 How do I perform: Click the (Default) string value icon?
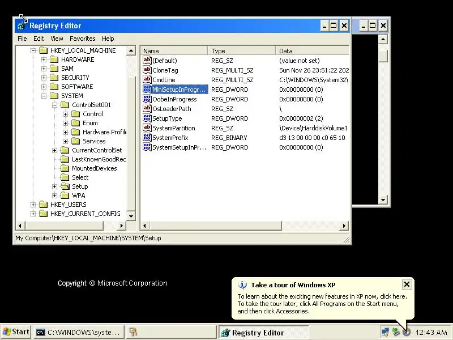click(147, 60)
